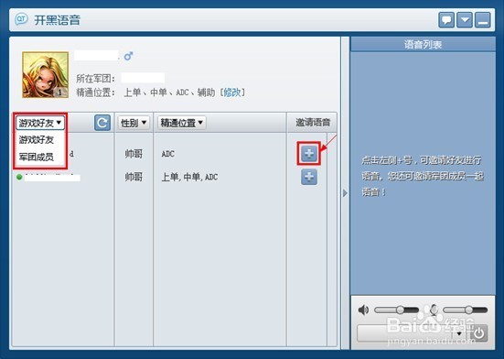Minimize the 开黑语音 window
This screenshot has width=504, height=359.
tap(483, 20)
